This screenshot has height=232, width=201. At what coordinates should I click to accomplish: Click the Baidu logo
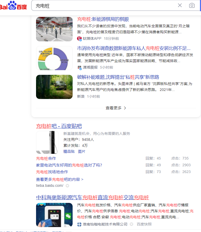click(x=13, y=5)
